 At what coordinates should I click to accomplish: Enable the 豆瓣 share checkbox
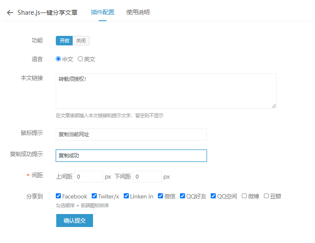[266, 196]
